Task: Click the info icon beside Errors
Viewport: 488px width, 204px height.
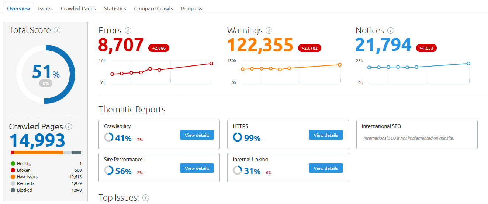Action: [128, 31]
